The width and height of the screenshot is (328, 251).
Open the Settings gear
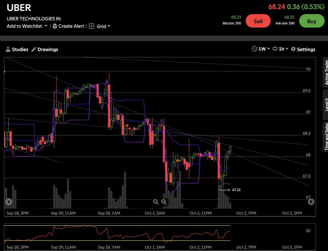click(293, 49)
